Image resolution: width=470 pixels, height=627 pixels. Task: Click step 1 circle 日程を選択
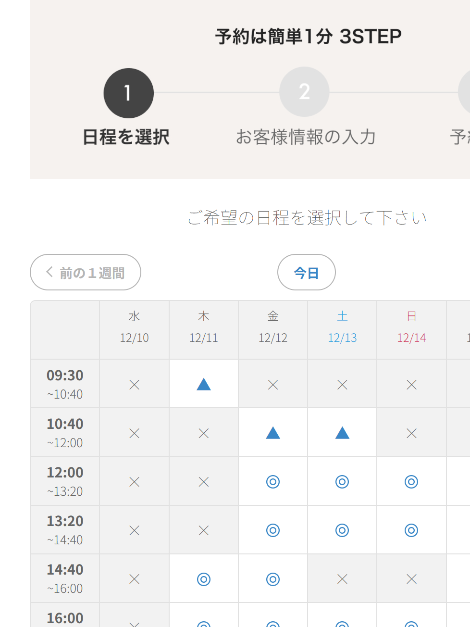tap(128, 93)
